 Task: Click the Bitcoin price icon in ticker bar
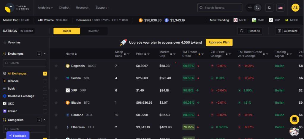click(x=140, y=20)
